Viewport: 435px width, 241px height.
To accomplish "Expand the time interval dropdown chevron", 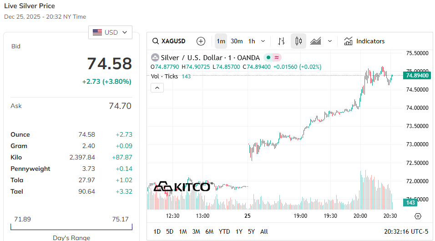I will [x=263, y=41].
